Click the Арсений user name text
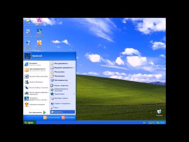Viewport: 189px width, 142px height. pos(37,56)
